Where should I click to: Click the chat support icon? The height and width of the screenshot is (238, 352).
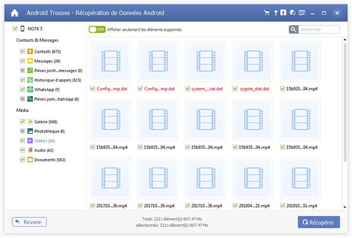click(x=292, y=12)
